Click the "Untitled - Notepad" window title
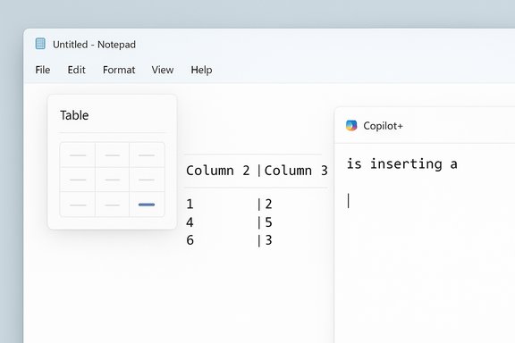Image resolution: width=515 pixels, height=343 pixels. pos(94,45)
